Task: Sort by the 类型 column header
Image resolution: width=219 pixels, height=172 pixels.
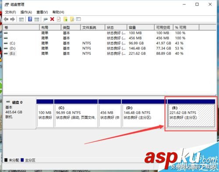Action: (x=71, y=28)
